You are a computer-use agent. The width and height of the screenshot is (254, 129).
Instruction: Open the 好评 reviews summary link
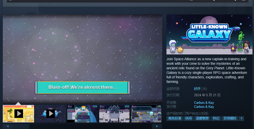tap(197, 89)
